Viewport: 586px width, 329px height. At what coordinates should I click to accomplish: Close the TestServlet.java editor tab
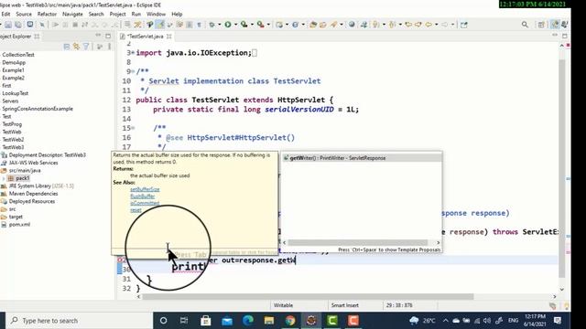[x=168, y=37]
